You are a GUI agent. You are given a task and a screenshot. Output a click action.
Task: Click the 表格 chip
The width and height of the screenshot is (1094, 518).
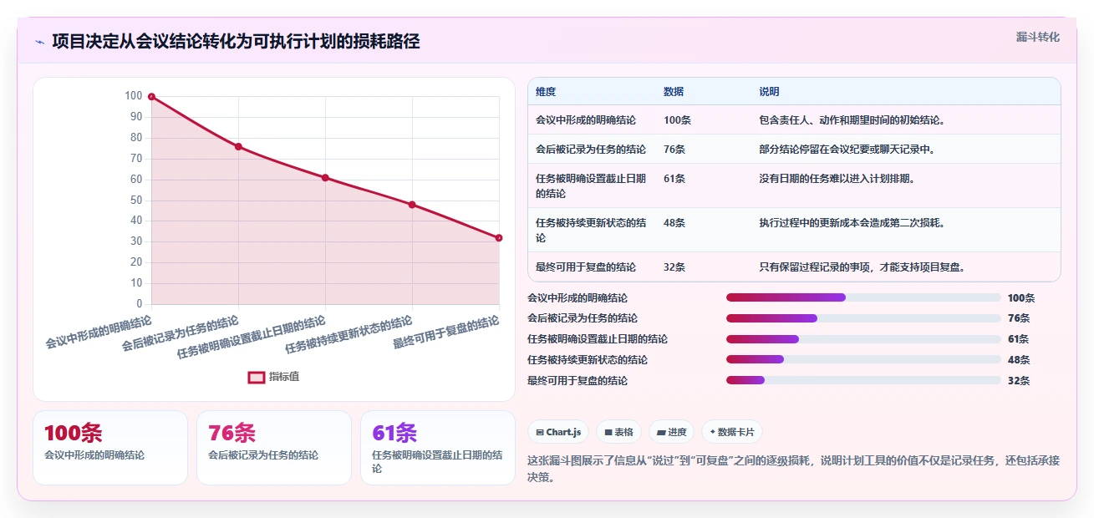coord(618,432)
